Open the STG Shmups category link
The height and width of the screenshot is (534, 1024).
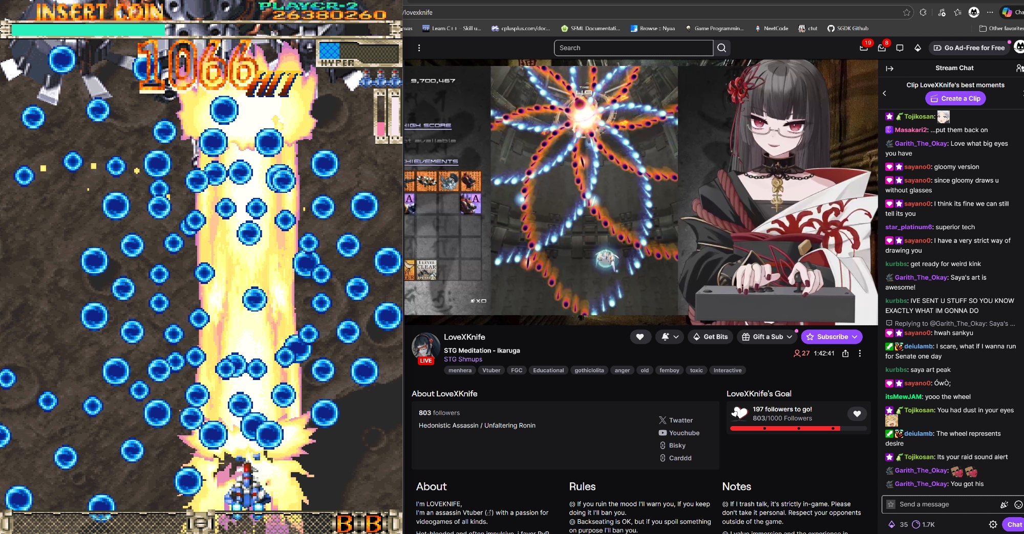(463, 359)
